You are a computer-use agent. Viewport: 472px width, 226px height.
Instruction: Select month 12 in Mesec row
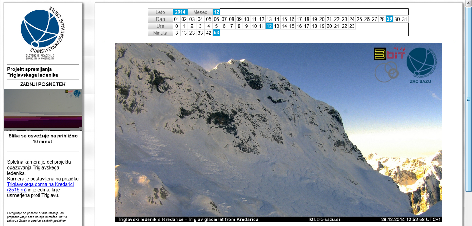[x=216, y=12]
